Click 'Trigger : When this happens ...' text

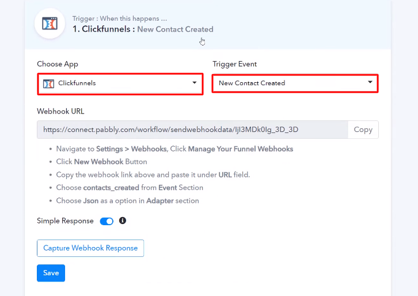(x=120, y=18)
